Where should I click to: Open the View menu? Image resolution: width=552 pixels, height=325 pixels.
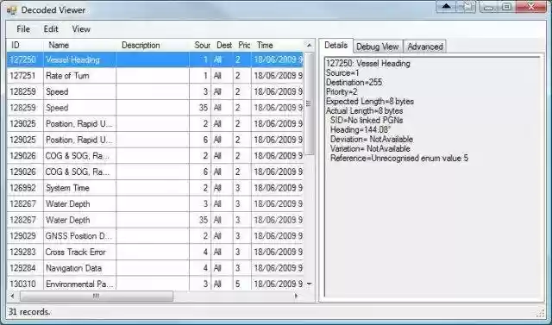pyautogui.click(x=81, y=29)
